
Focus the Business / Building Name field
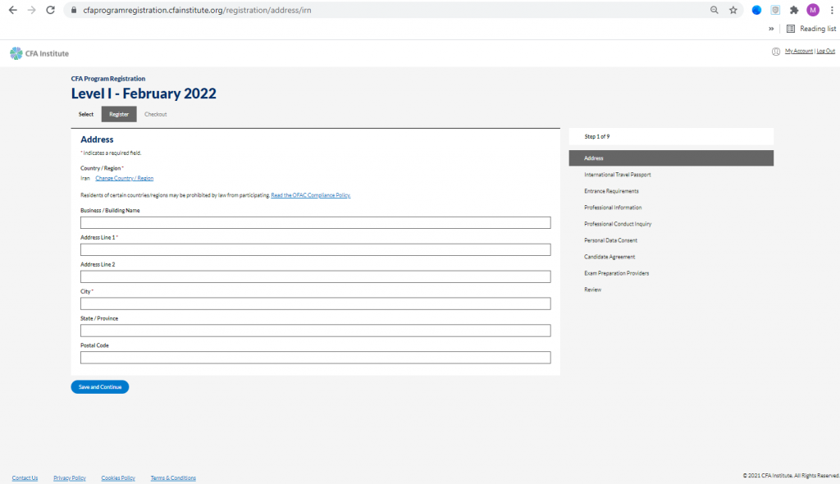tap(316, 222)
